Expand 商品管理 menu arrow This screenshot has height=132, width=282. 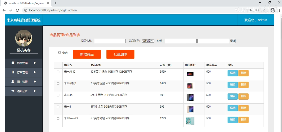point(35,63)
